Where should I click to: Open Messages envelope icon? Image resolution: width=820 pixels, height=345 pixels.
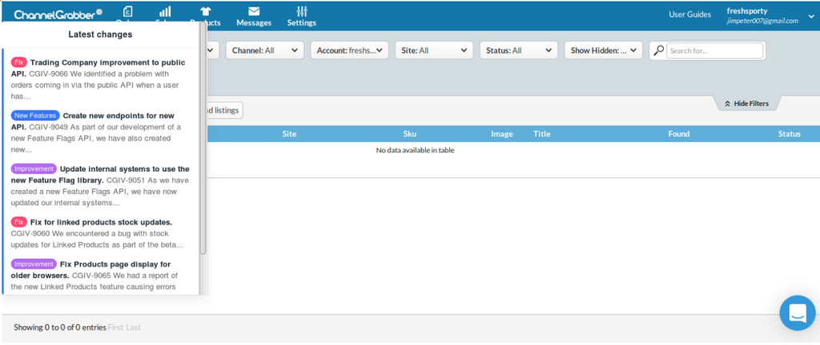[x=253, y=11]
